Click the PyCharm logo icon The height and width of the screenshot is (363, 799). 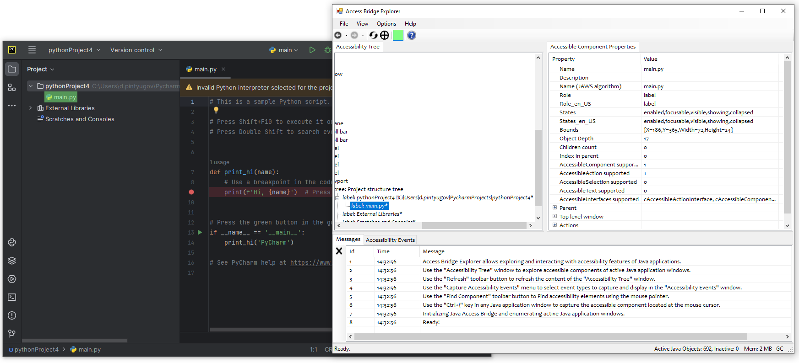pyautogui.click(x=12, y=50)
